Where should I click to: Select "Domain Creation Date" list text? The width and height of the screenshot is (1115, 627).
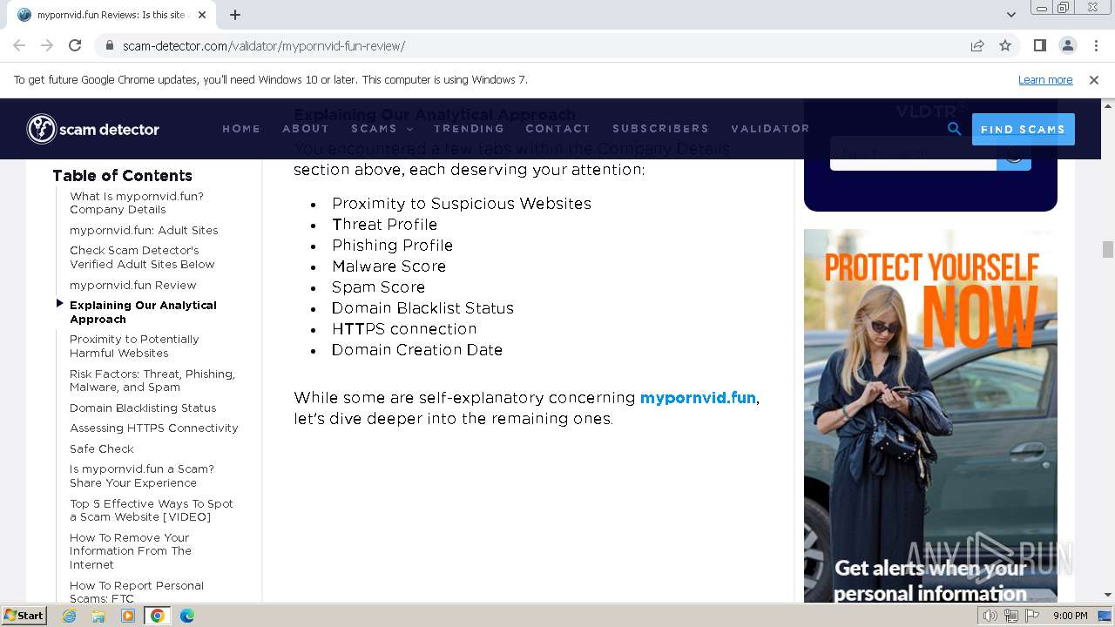[417, 349]
